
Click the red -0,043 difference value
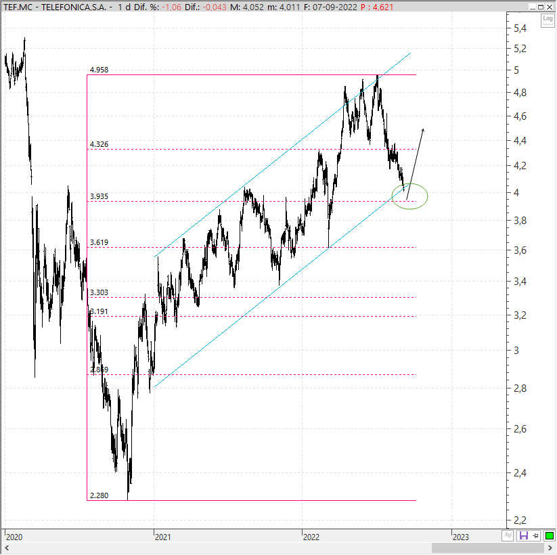point(214,7)
